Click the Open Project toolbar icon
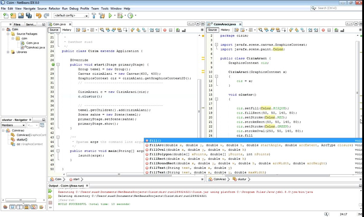The image size is (364, 217). [x=21, y=15]
